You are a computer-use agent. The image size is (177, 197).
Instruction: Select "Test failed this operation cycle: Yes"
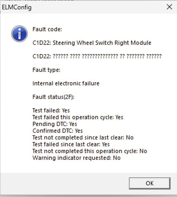pyautogui.click(x=78, y=117)
